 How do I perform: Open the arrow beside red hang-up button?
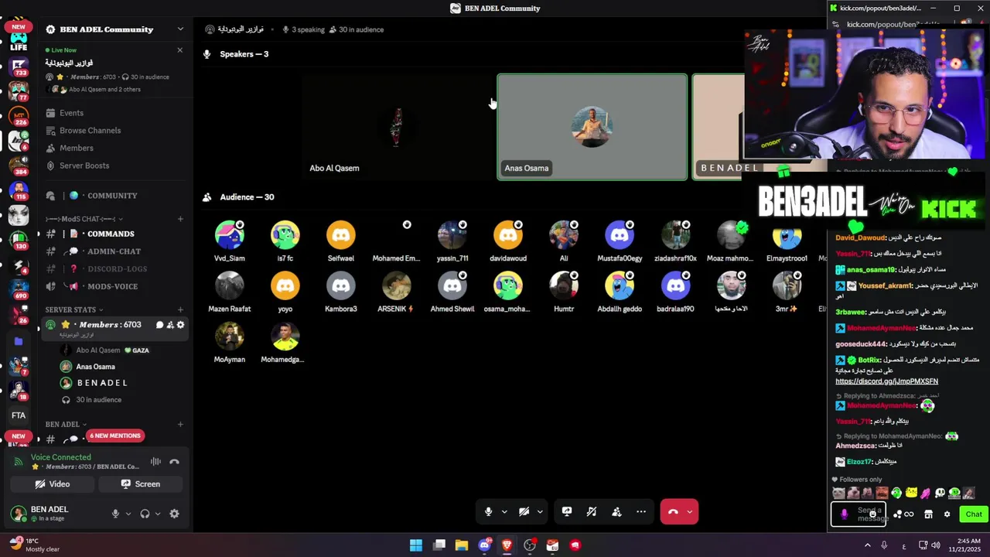(690, 511)
